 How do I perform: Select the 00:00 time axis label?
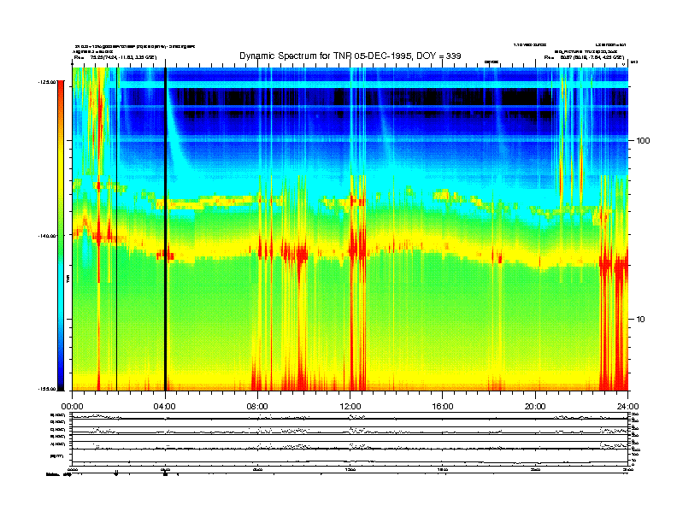(x=72, y=407)
